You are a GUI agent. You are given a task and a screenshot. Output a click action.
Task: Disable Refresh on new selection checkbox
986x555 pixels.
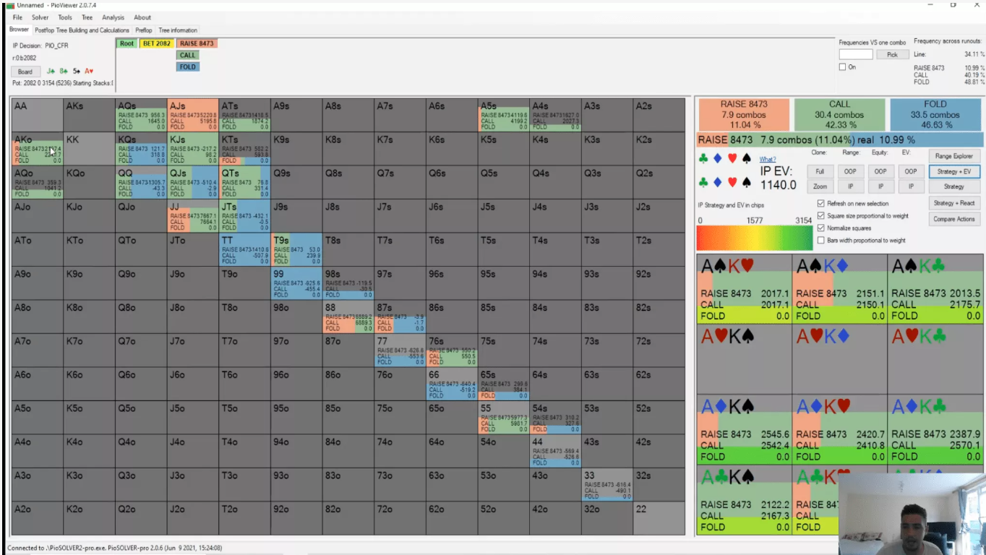[820, 204]
